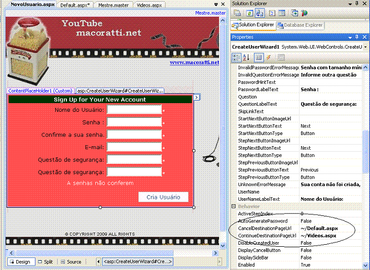Screen dimensions: 370x270
Task: Toggle the Nest Related Files icon
Action: click(x=260, y=13)
